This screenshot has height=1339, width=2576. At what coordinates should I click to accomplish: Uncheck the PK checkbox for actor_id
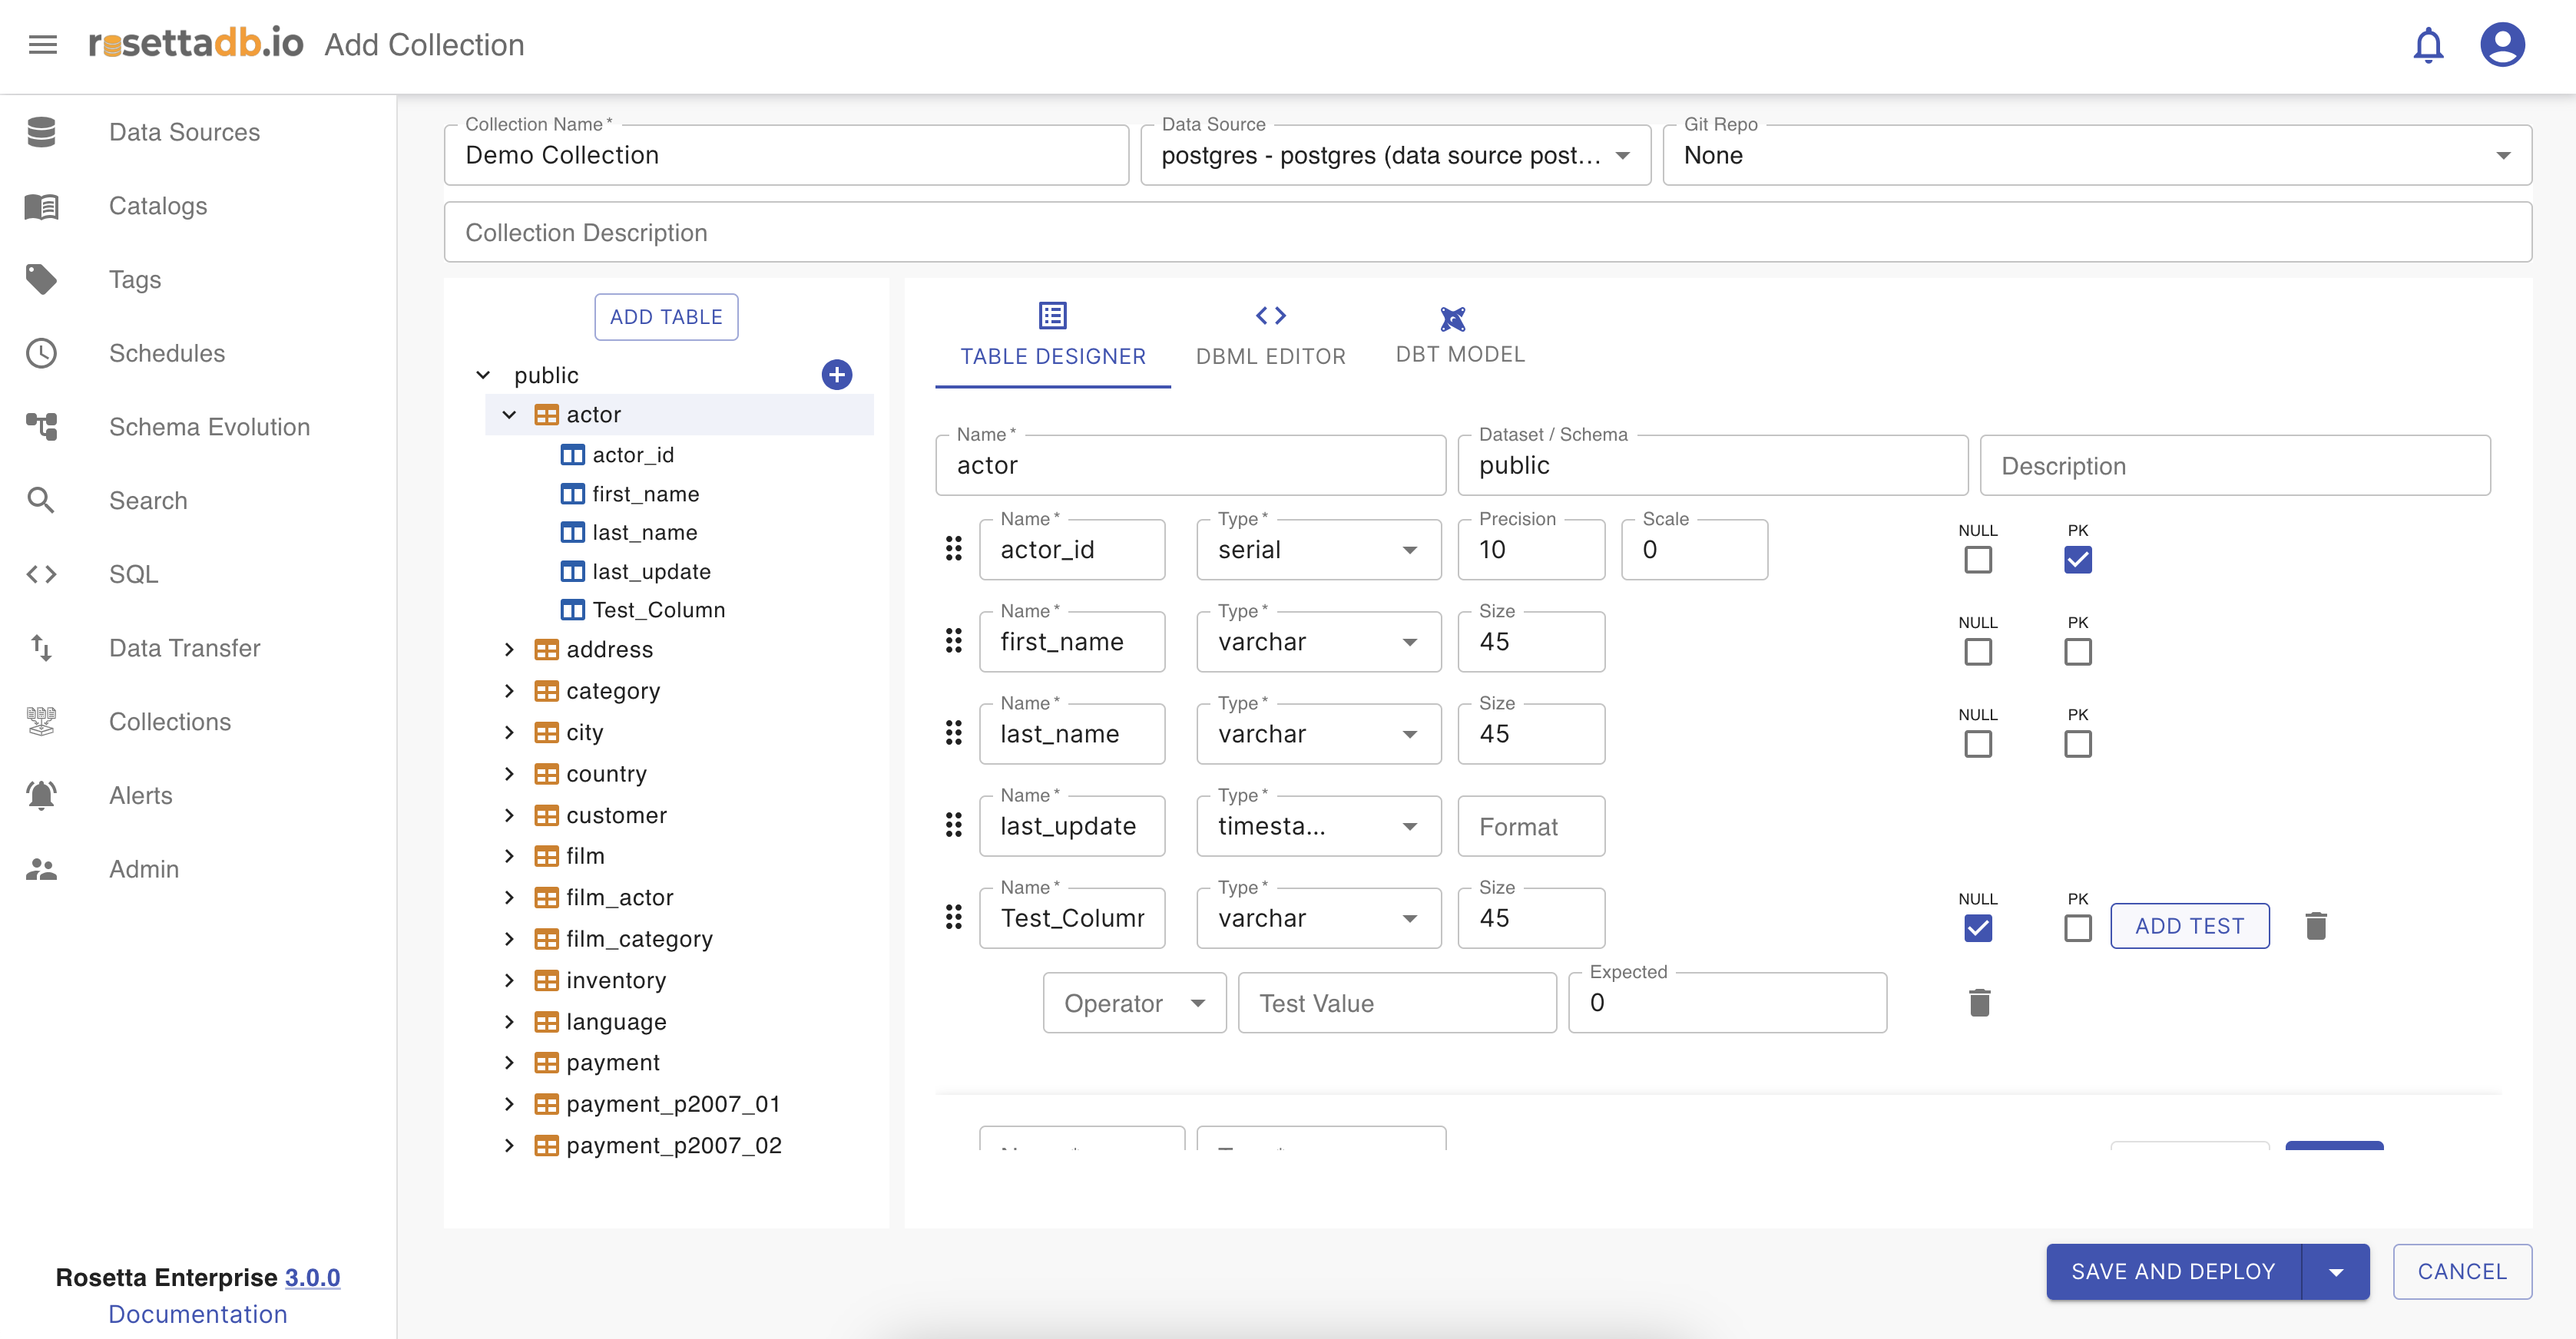click(x=2077, y=560)
